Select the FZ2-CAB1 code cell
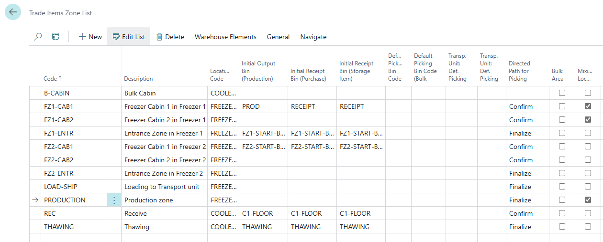 point(74,147)
